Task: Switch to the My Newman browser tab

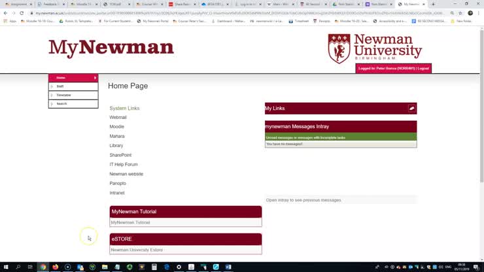Action: [x=411, y=5]
